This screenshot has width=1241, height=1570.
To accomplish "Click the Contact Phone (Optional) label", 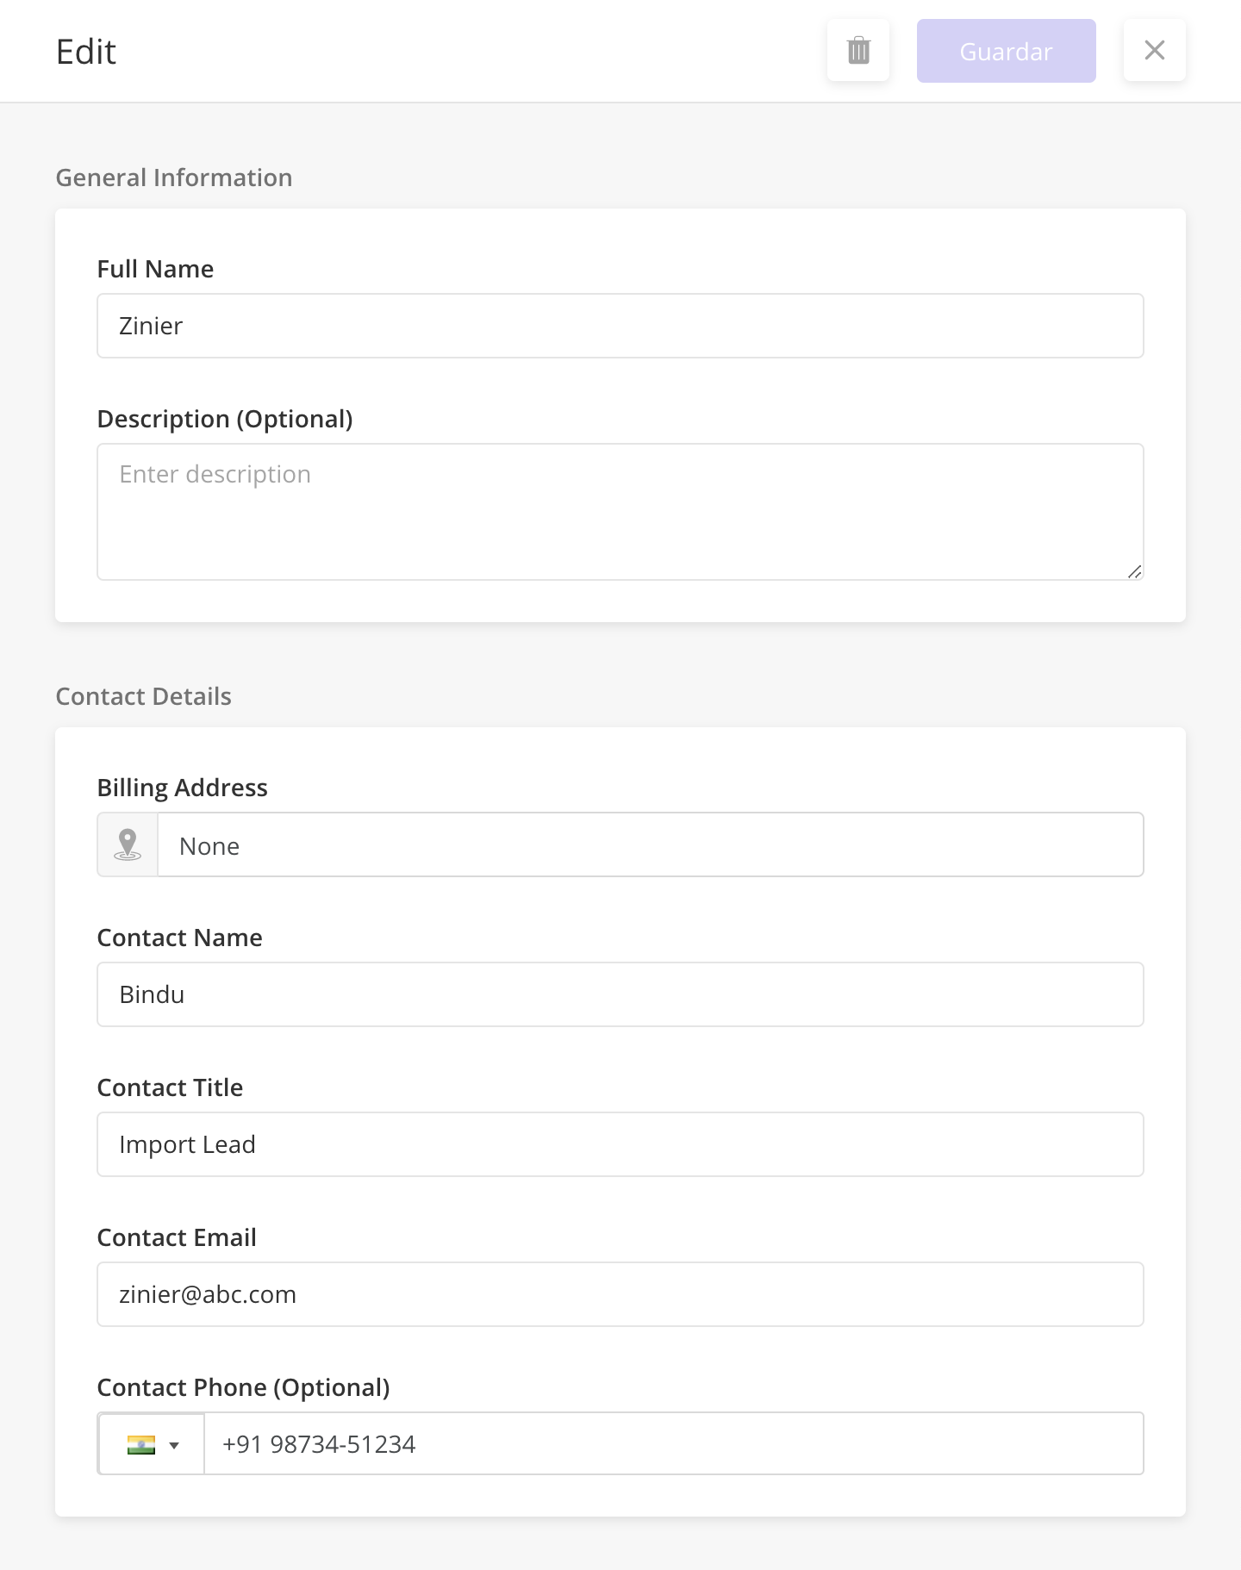I will click(243, 1387).
